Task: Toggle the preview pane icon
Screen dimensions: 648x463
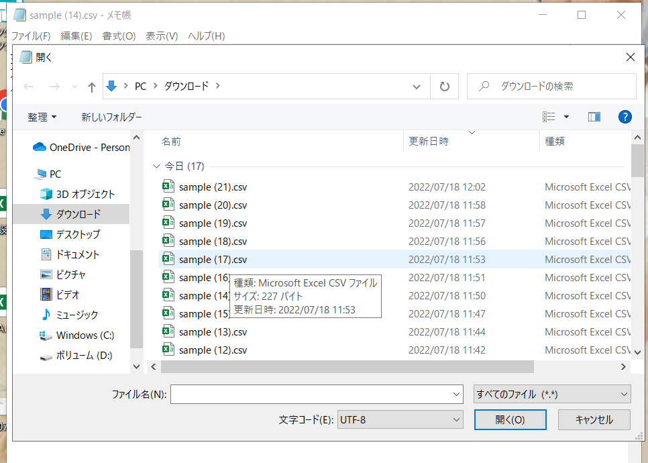Action: click(x=594, y=117)
